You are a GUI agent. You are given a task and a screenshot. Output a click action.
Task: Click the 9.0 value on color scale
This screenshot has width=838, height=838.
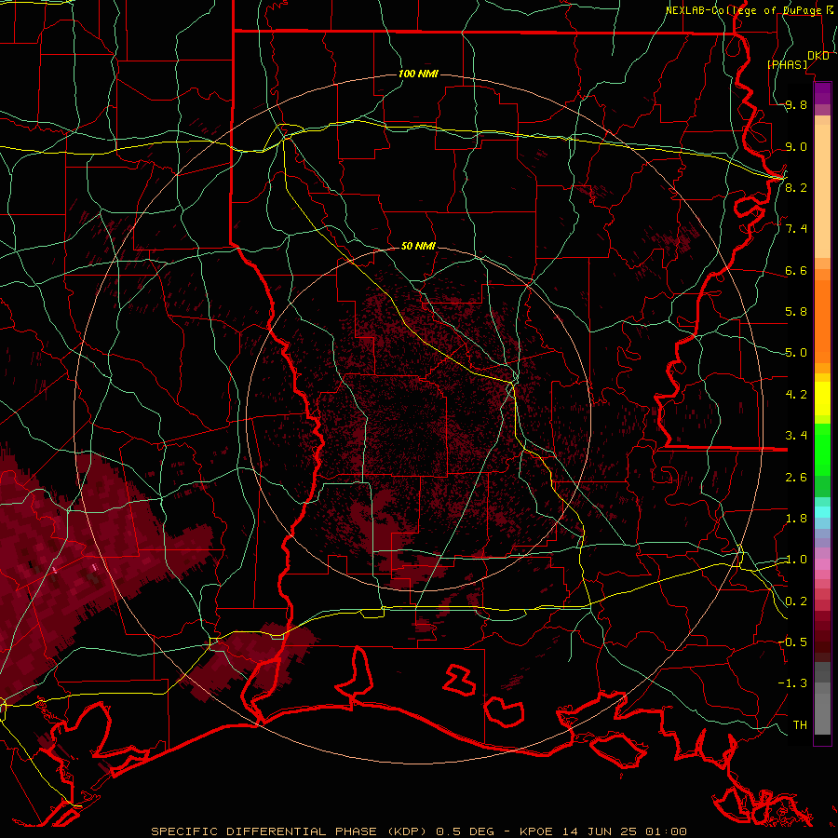coord(796,146)
